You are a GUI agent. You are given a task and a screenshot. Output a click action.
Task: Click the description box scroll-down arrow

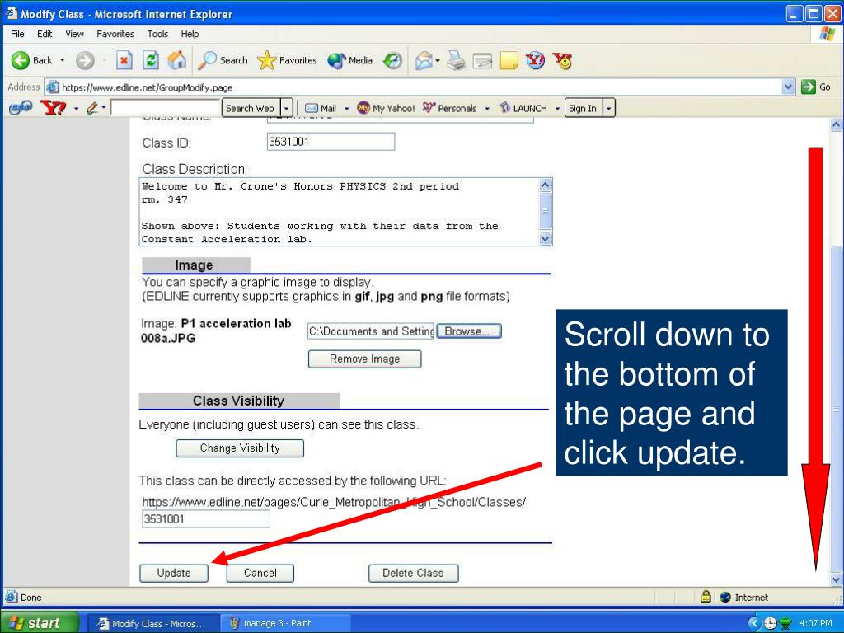(x=546, y=238)
